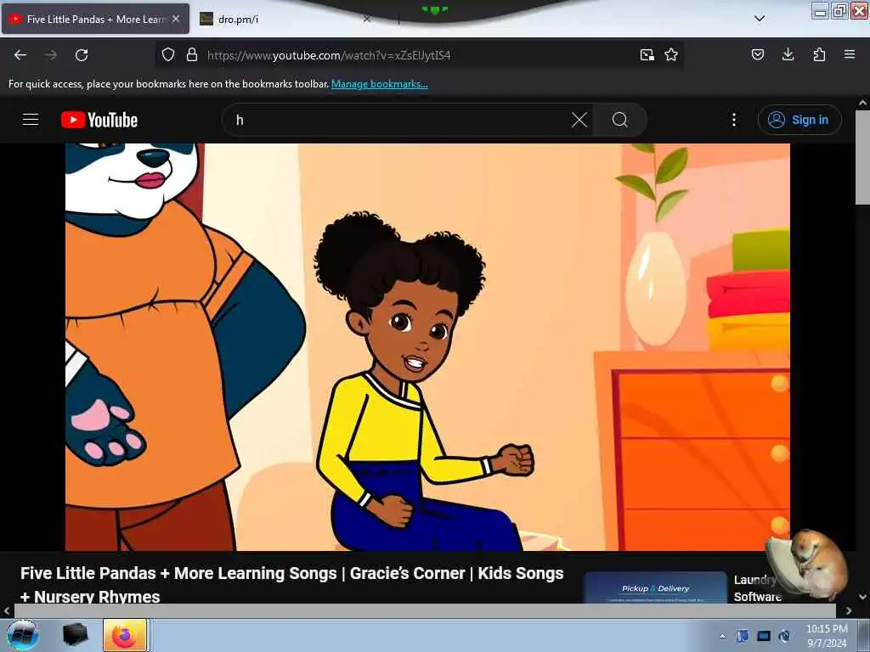
Task: Click the globe and plug tray icon
Action: pos(784,637)
